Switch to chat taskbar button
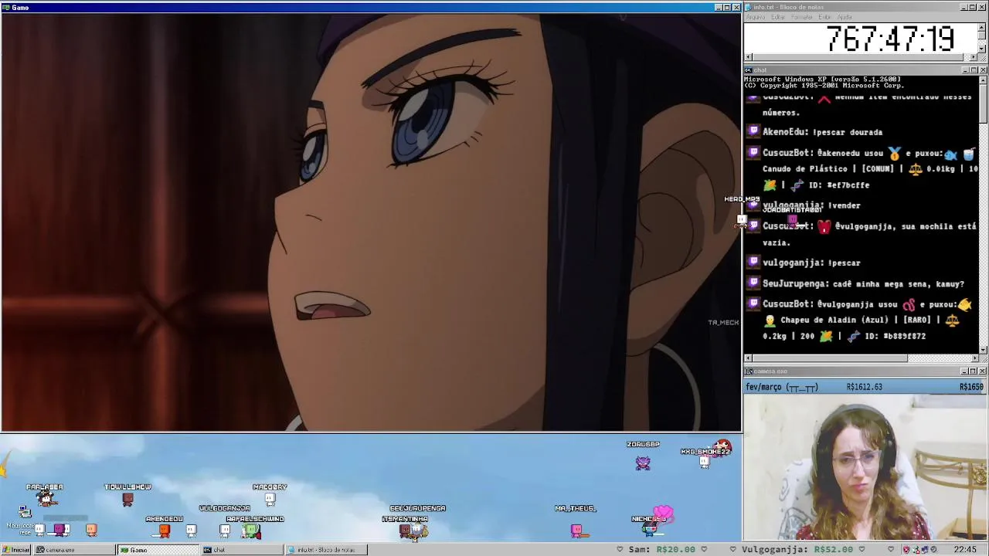This screenshot has height=556, width=989. point(241,550)
